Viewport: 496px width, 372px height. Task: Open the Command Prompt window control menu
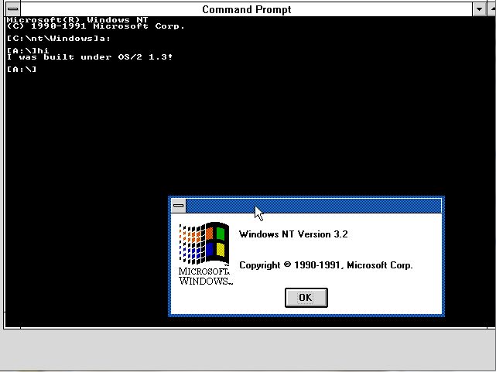click(x=13, y=9)
